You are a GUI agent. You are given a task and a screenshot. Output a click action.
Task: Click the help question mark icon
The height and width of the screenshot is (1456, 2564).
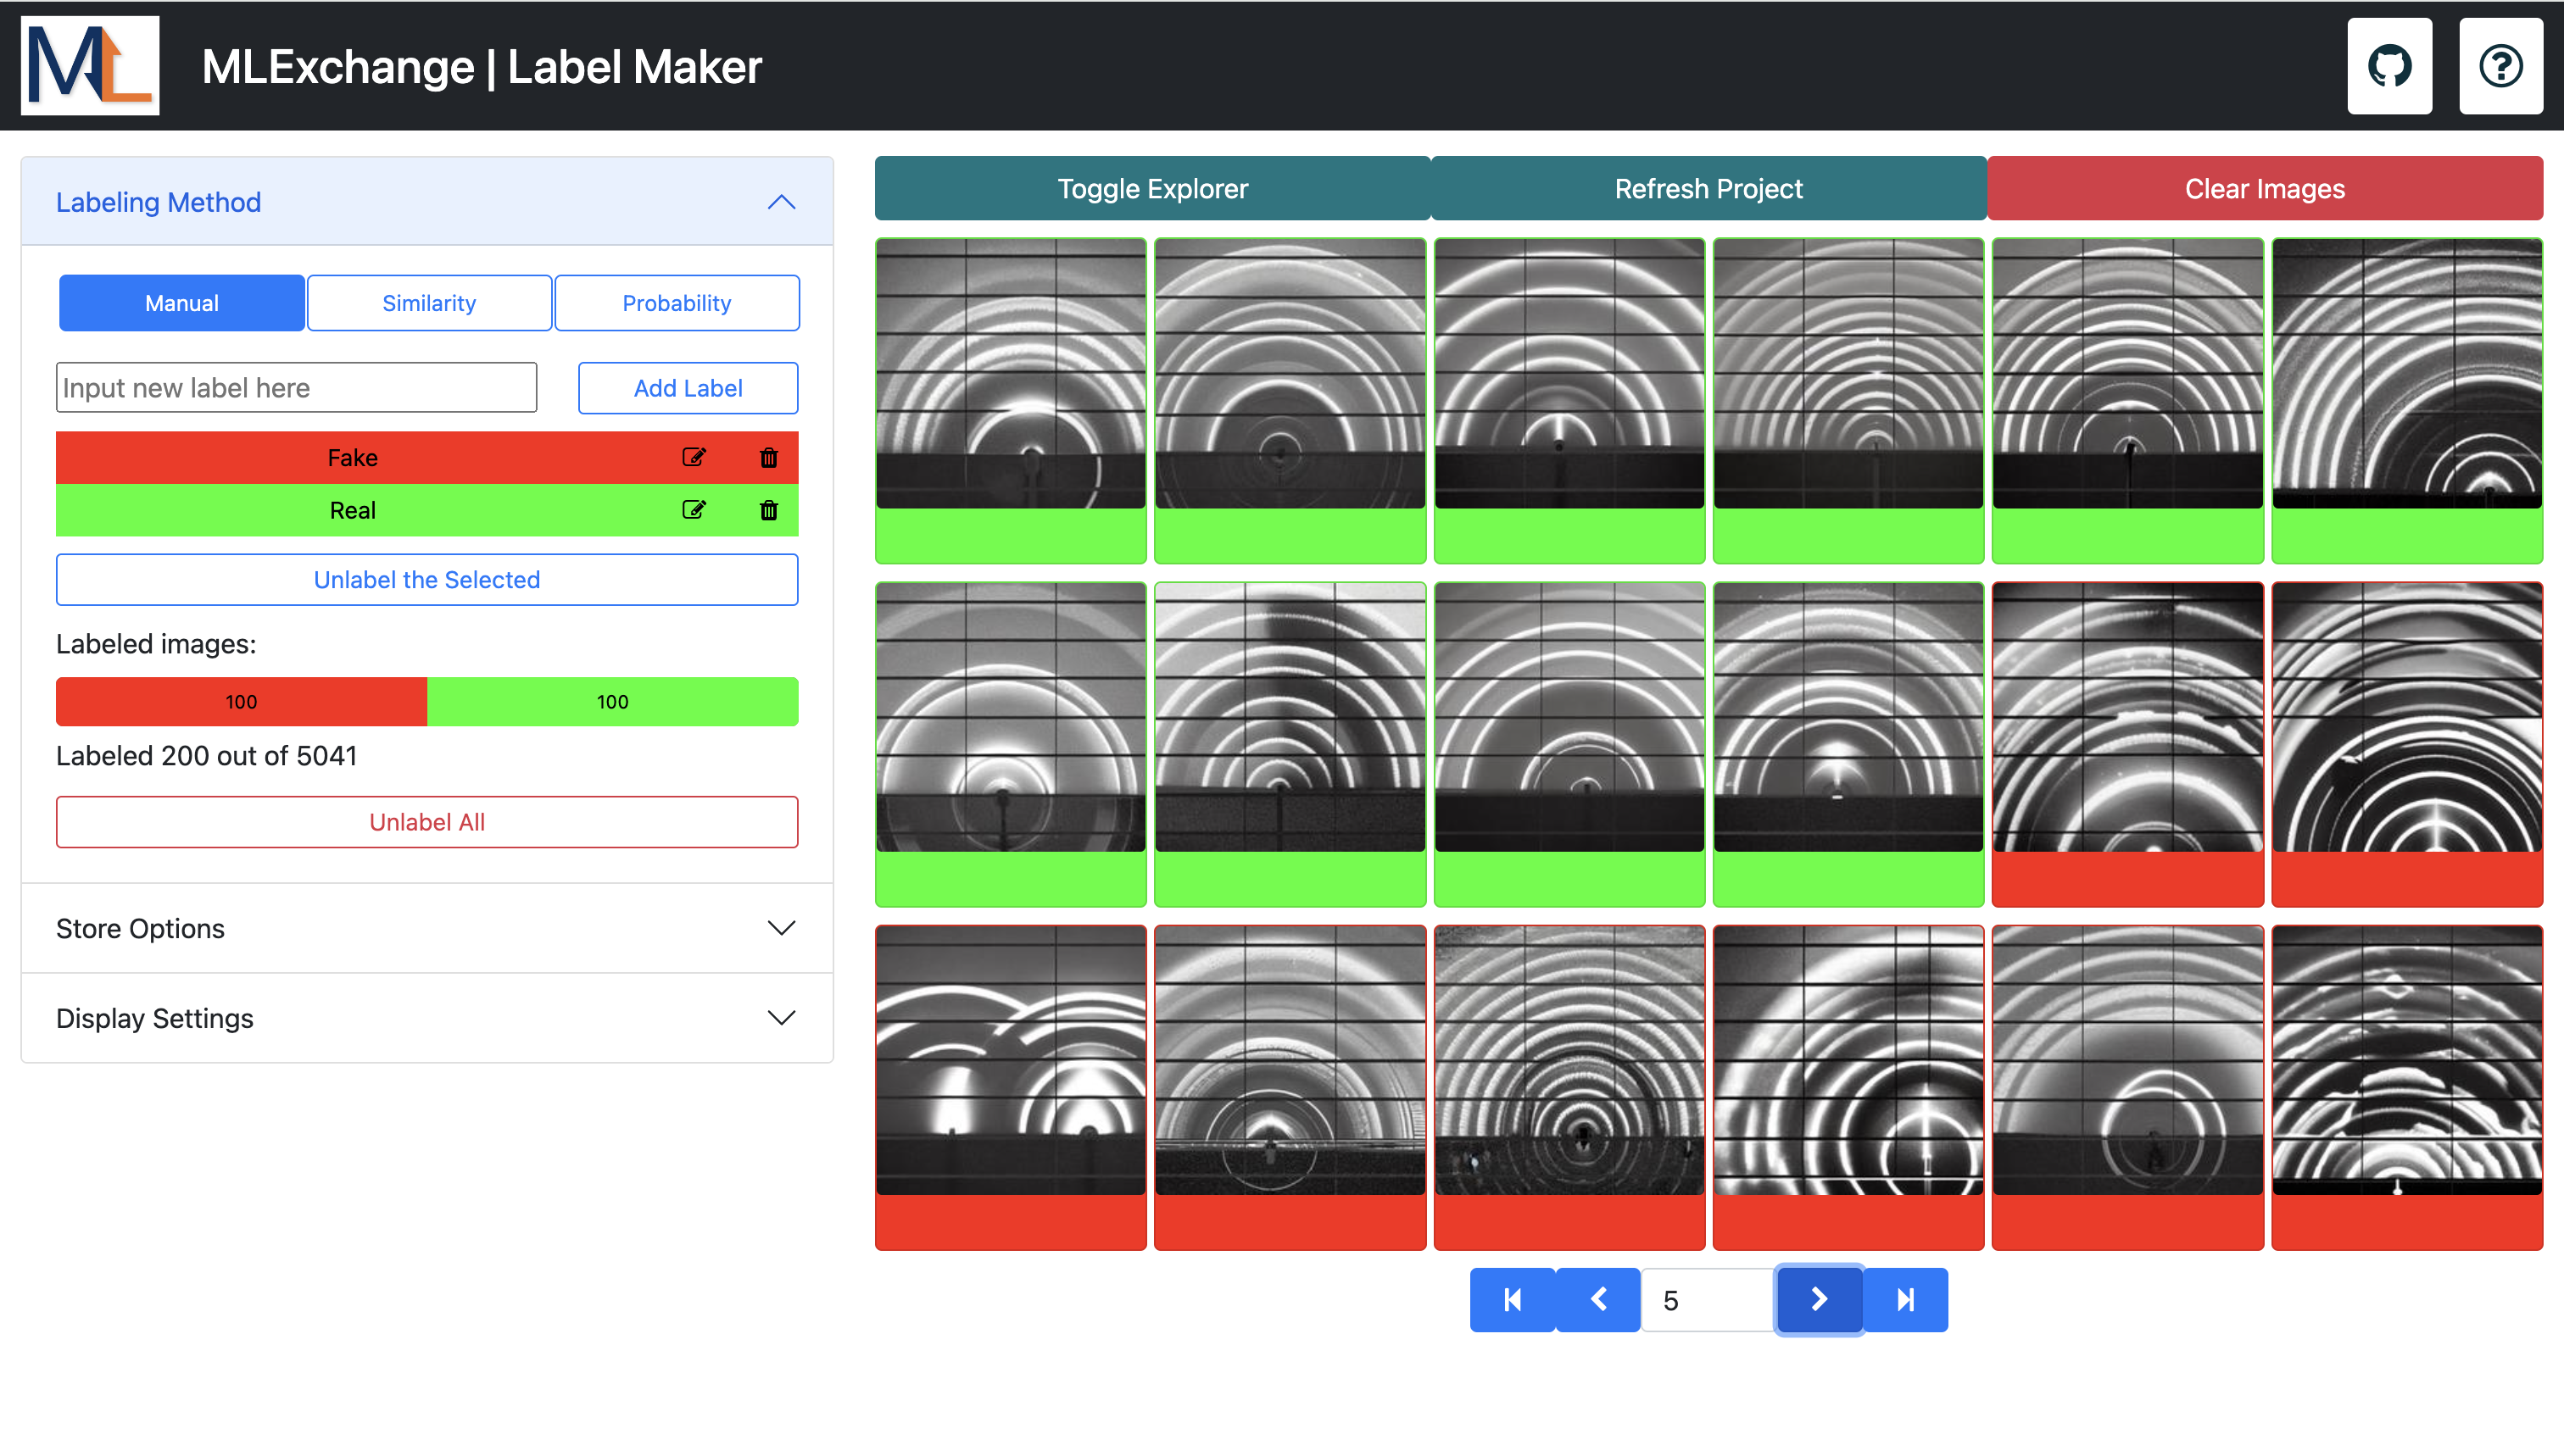(2500, 66)
